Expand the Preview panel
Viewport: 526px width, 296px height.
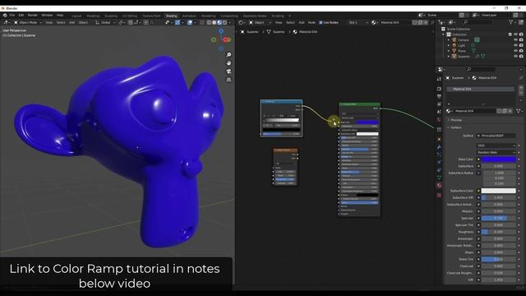pos(455,120)
